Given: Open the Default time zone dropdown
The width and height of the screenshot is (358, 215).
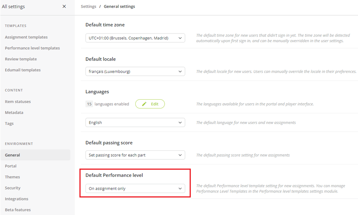Looking at the screenshot, I should (135, 38).
